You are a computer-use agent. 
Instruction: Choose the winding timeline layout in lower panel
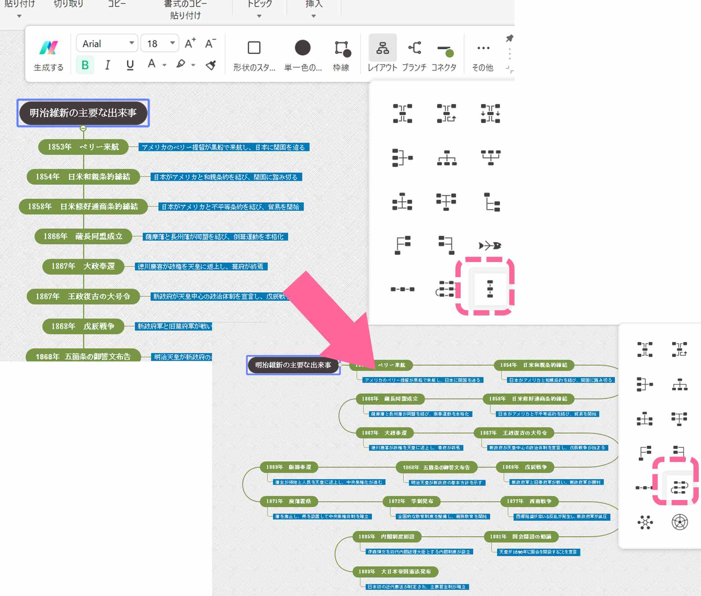680,487
